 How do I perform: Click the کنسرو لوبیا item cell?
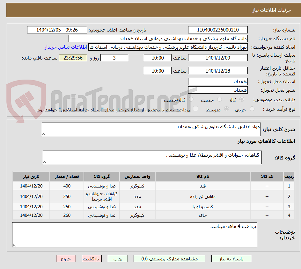tap(203, 207)
